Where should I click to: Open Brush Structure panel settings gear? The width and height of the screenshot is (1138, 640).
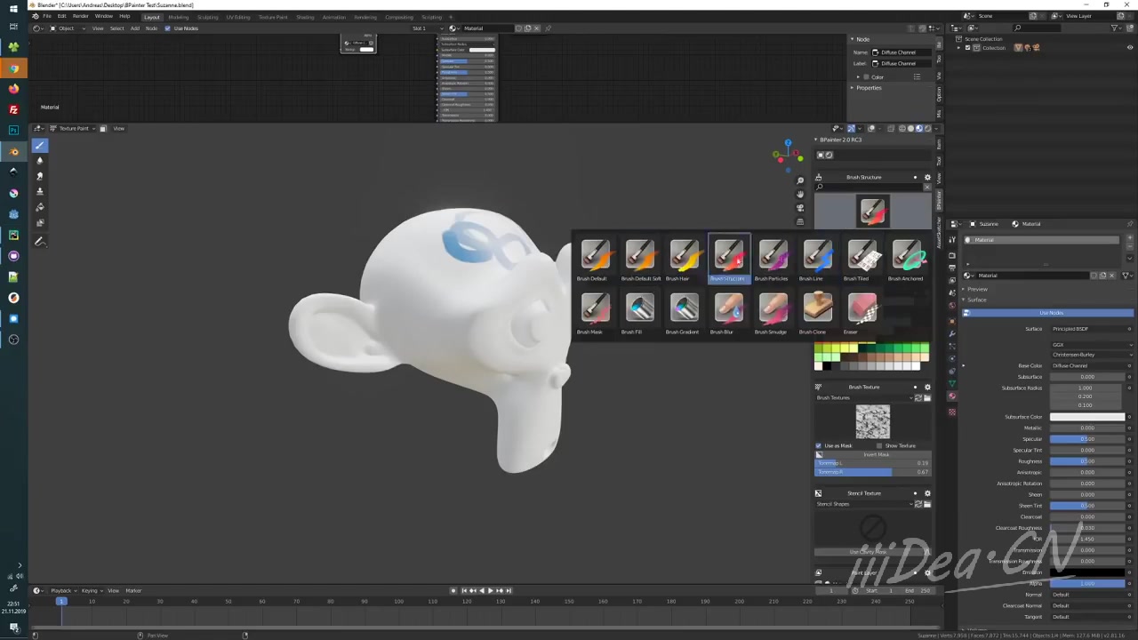click(927, 177)
